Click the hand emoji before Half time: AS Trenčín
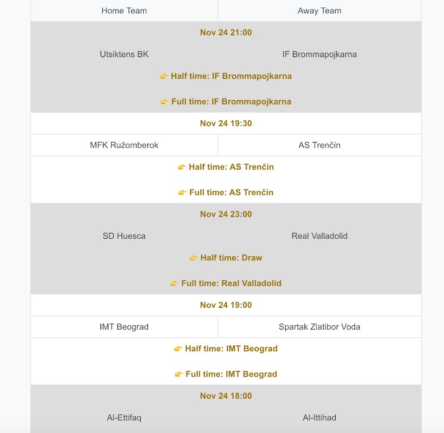The width and height of the screenshot is (444, 433). pyautogui.click(x=182, y=167)
